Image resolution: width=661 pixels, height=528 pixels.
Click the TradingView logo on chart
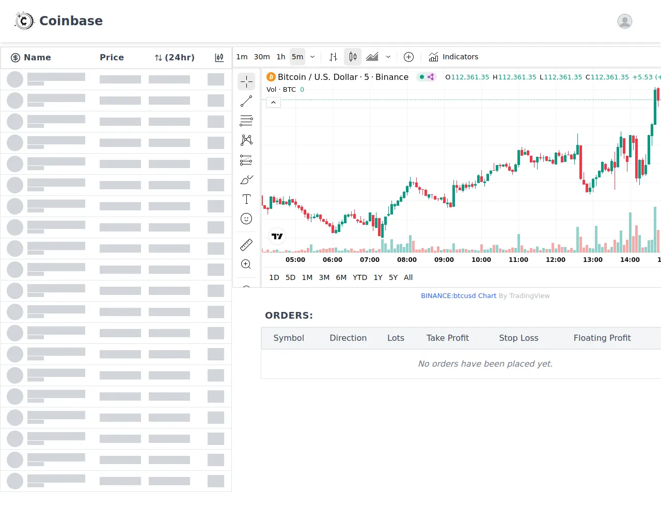click(x=277, y=236)
